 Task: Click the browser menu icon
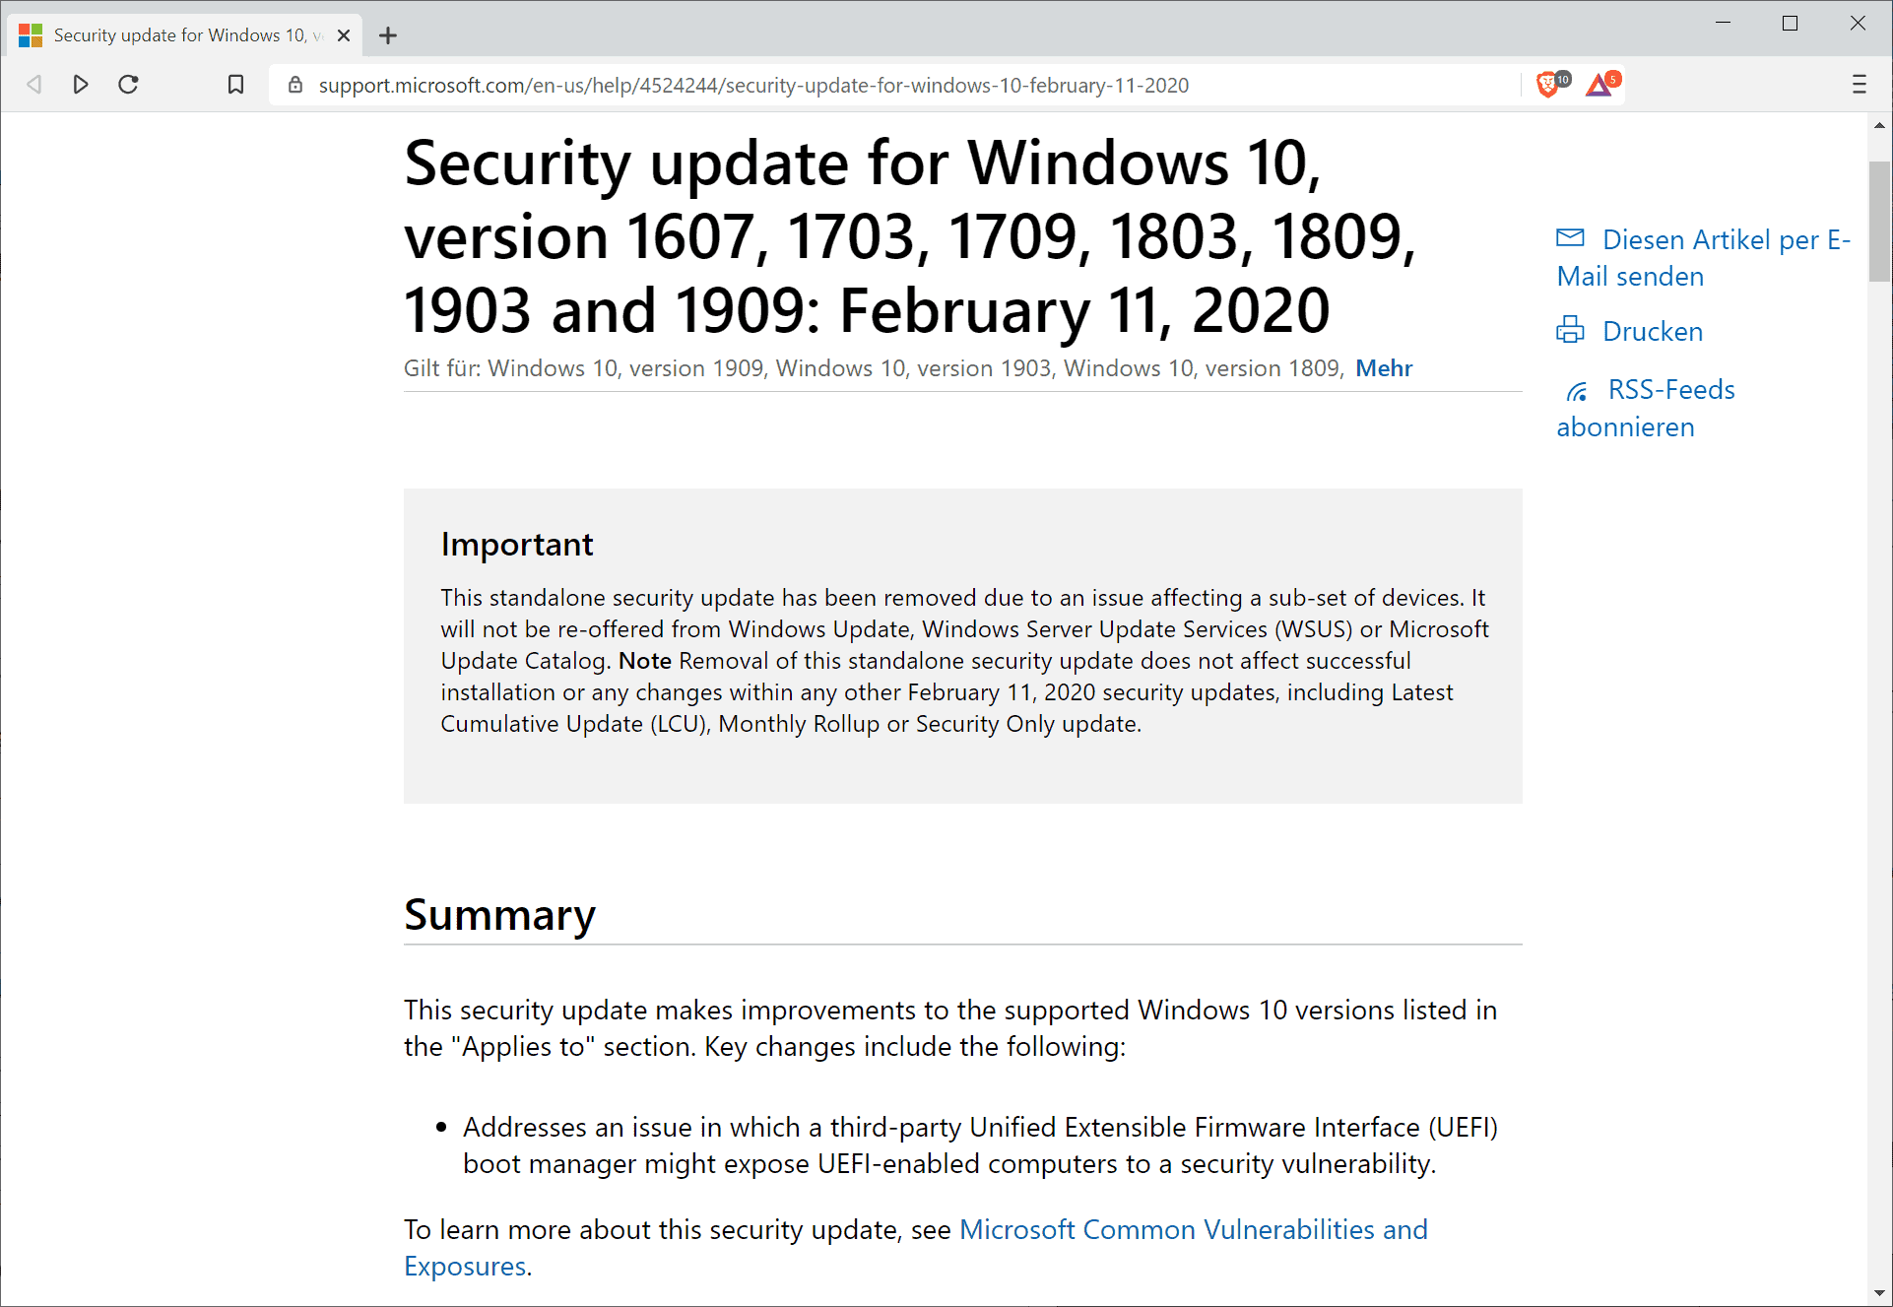tap(1859, 84)
